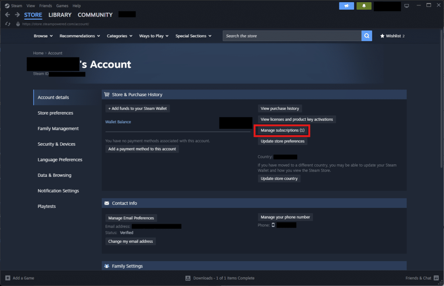Expand the Recommendations dropdown
Image resolution: width=444 pixels, height=286 pixels.
[x=80, y=36]
